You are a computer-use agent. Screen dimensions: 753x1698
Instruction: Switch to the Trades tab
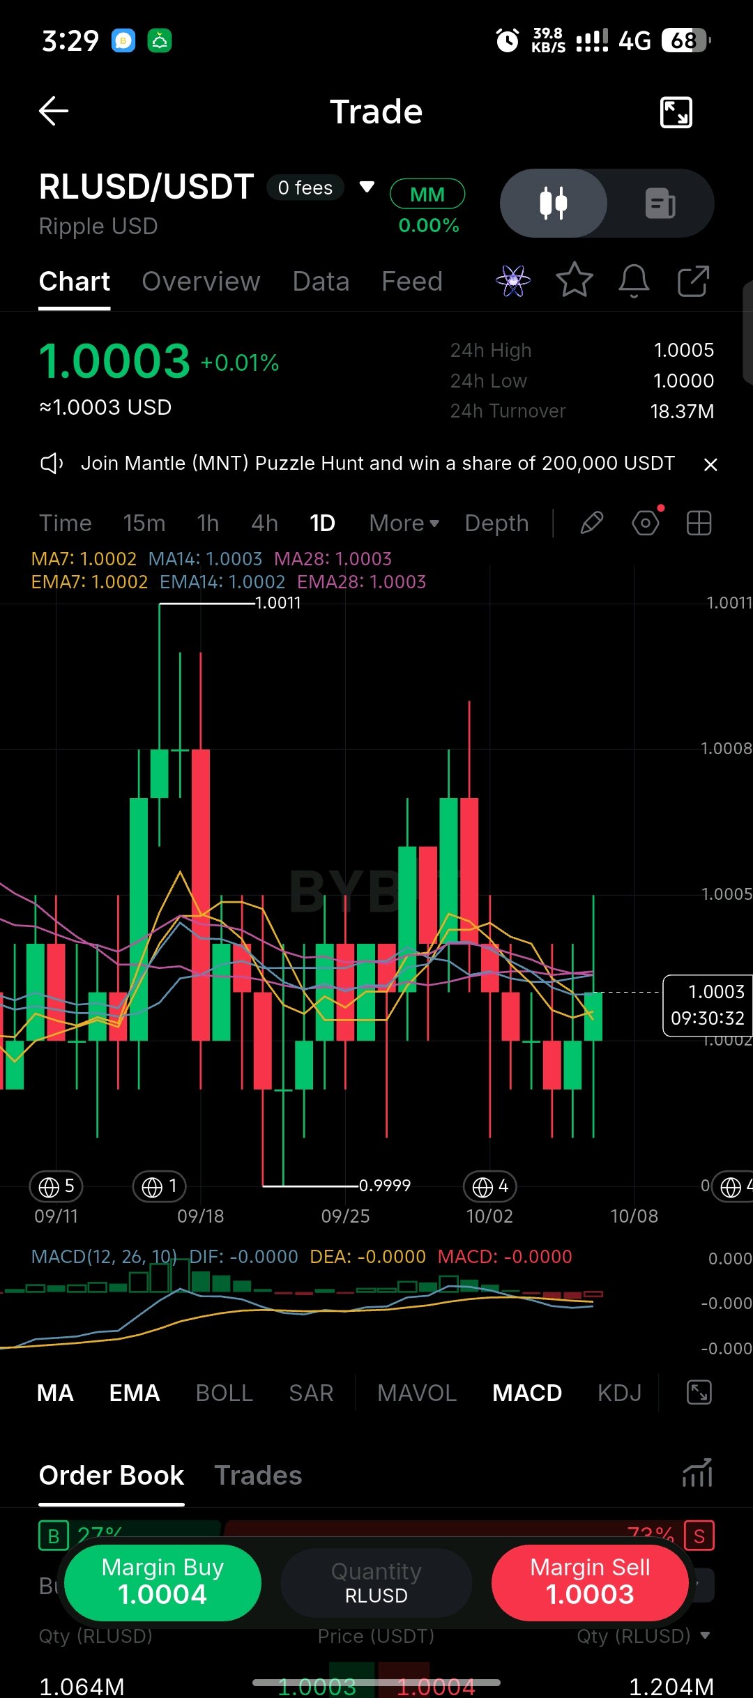258,1475
